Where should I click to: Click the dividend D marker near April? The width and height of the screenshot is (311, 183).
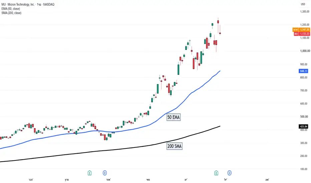tap(105, 173)
